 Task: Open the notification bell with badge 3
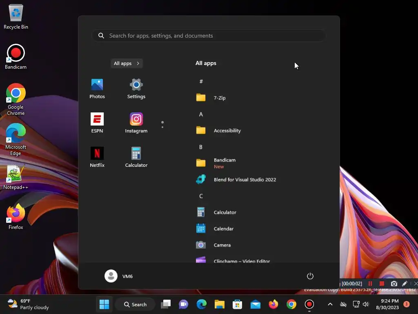407,304
